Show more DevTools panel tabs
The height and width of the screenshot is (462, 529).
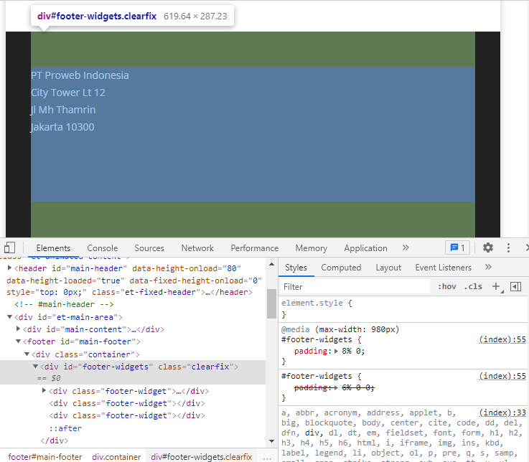[x=406, y=248]
